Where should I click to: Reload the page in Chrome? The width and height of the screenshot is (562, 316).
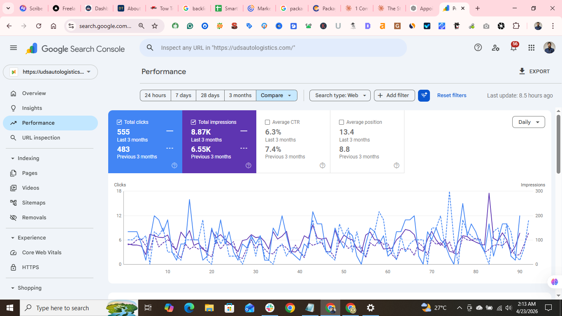(39, 26)
